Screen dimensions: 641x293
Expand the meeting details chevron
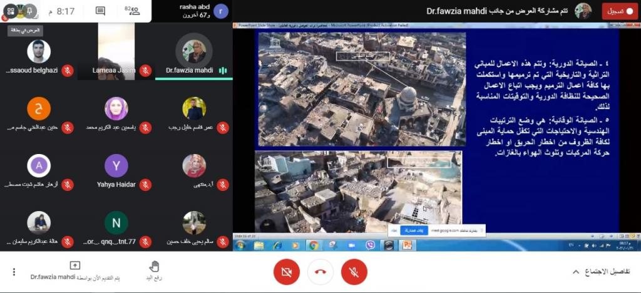pos(576,272)
